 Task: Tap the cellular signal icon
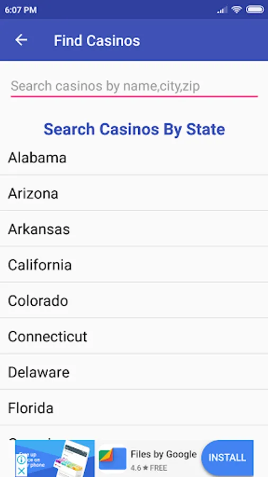[222, 10]
